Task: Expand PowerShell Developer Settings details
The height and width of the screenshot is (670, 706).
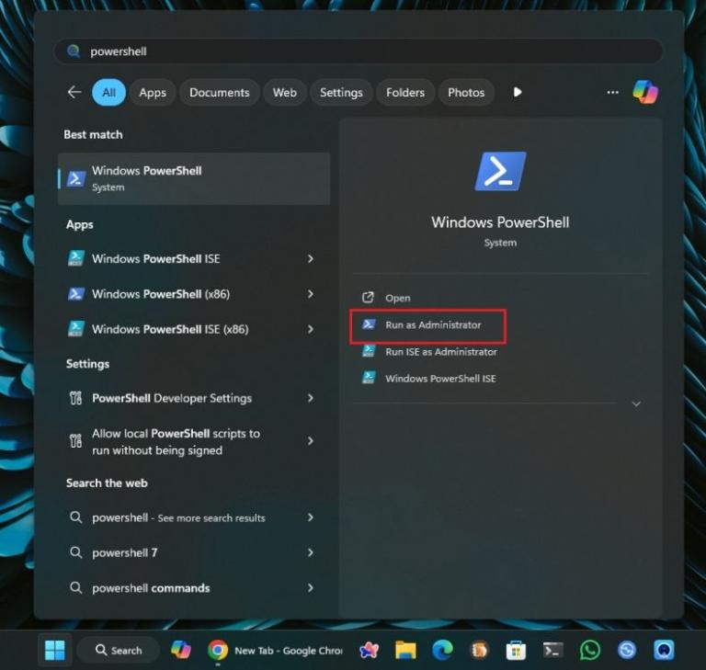Action: 310,398
